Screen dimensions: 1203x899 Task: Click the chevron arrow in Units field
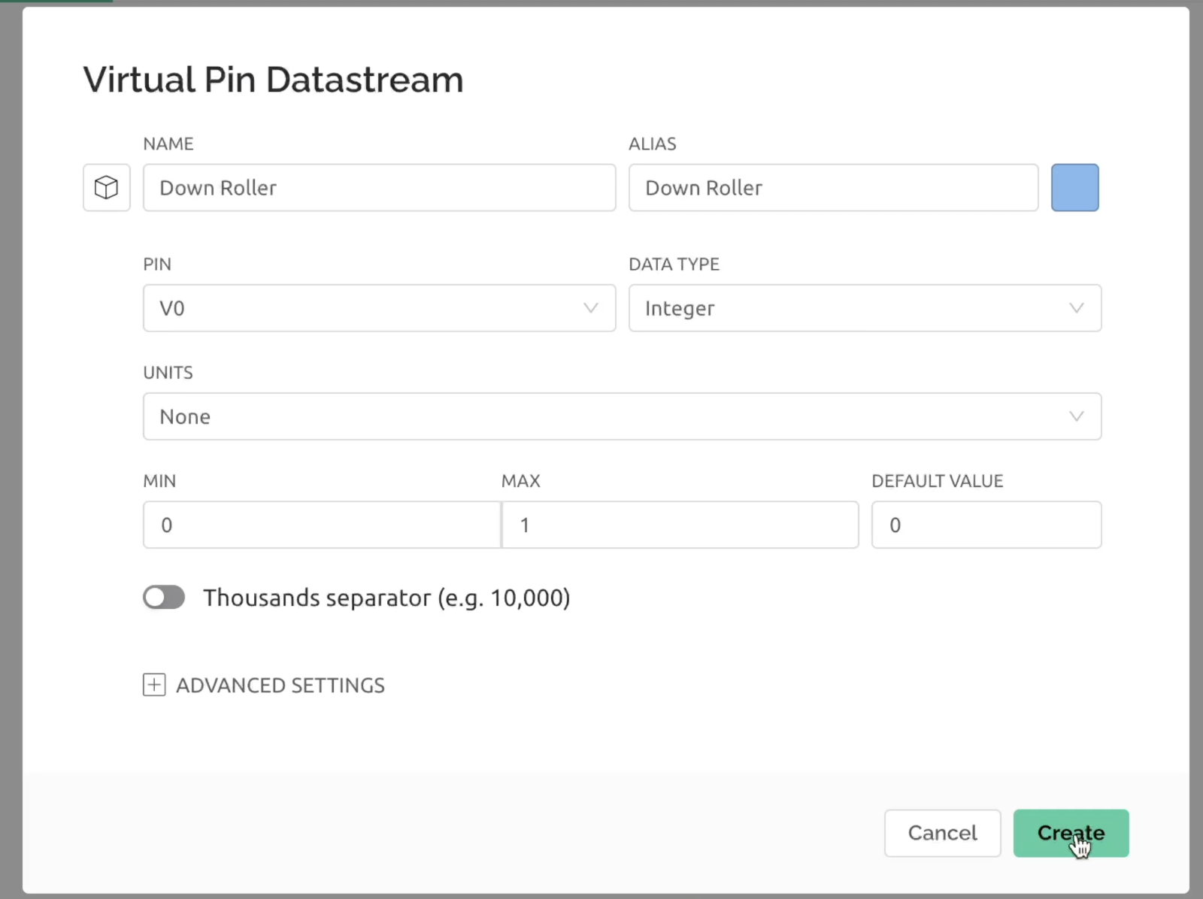[x=1077, y=416]
